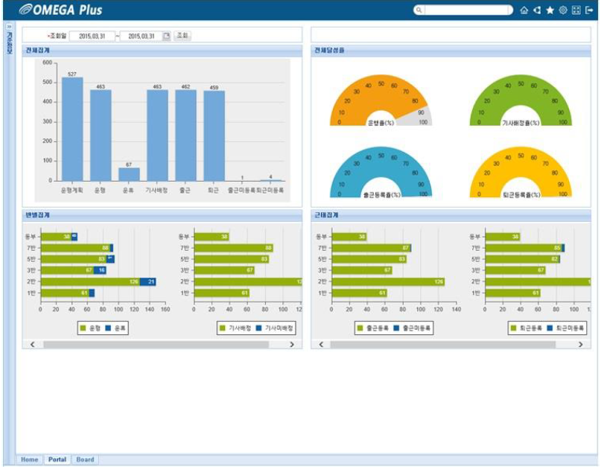This screenshot has height=469, width=601.
Task: Open settings via the gear icon
Action: pyautogui.click(x=563, y=10)
